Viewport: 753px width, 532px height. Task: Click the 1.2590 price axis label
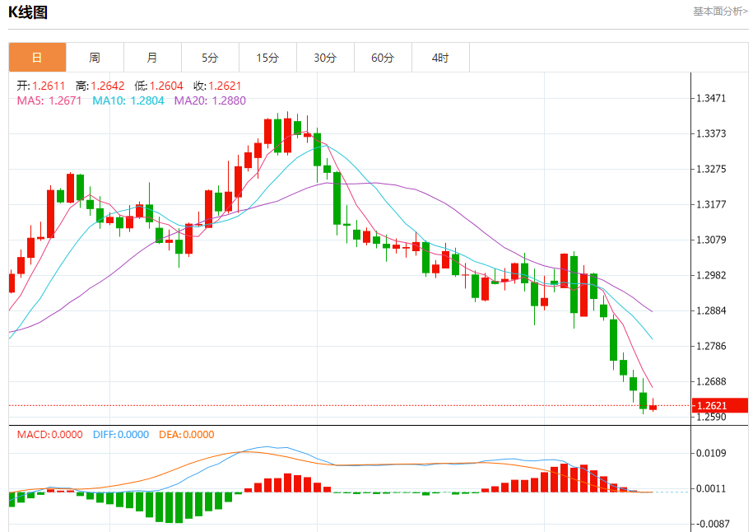(711, 418)
